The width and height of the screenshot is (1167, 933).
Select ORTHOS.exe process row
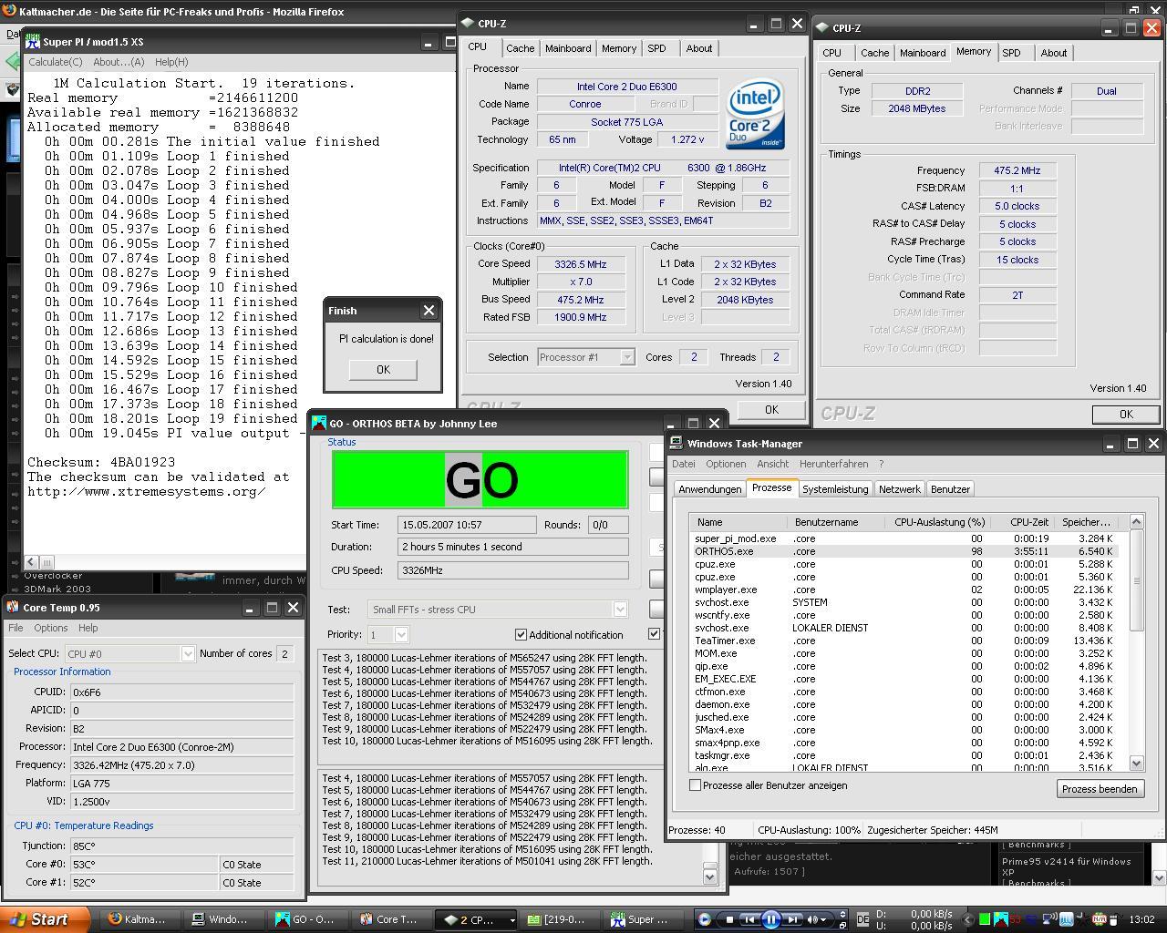coord(903,551)
